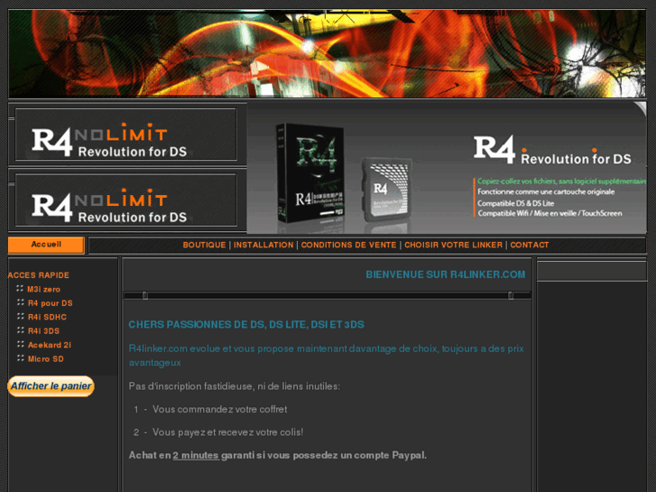Viewport: 656px width, 492px height.
Task: Open the R4i SDHC link
Action: [x=47, y=317]
